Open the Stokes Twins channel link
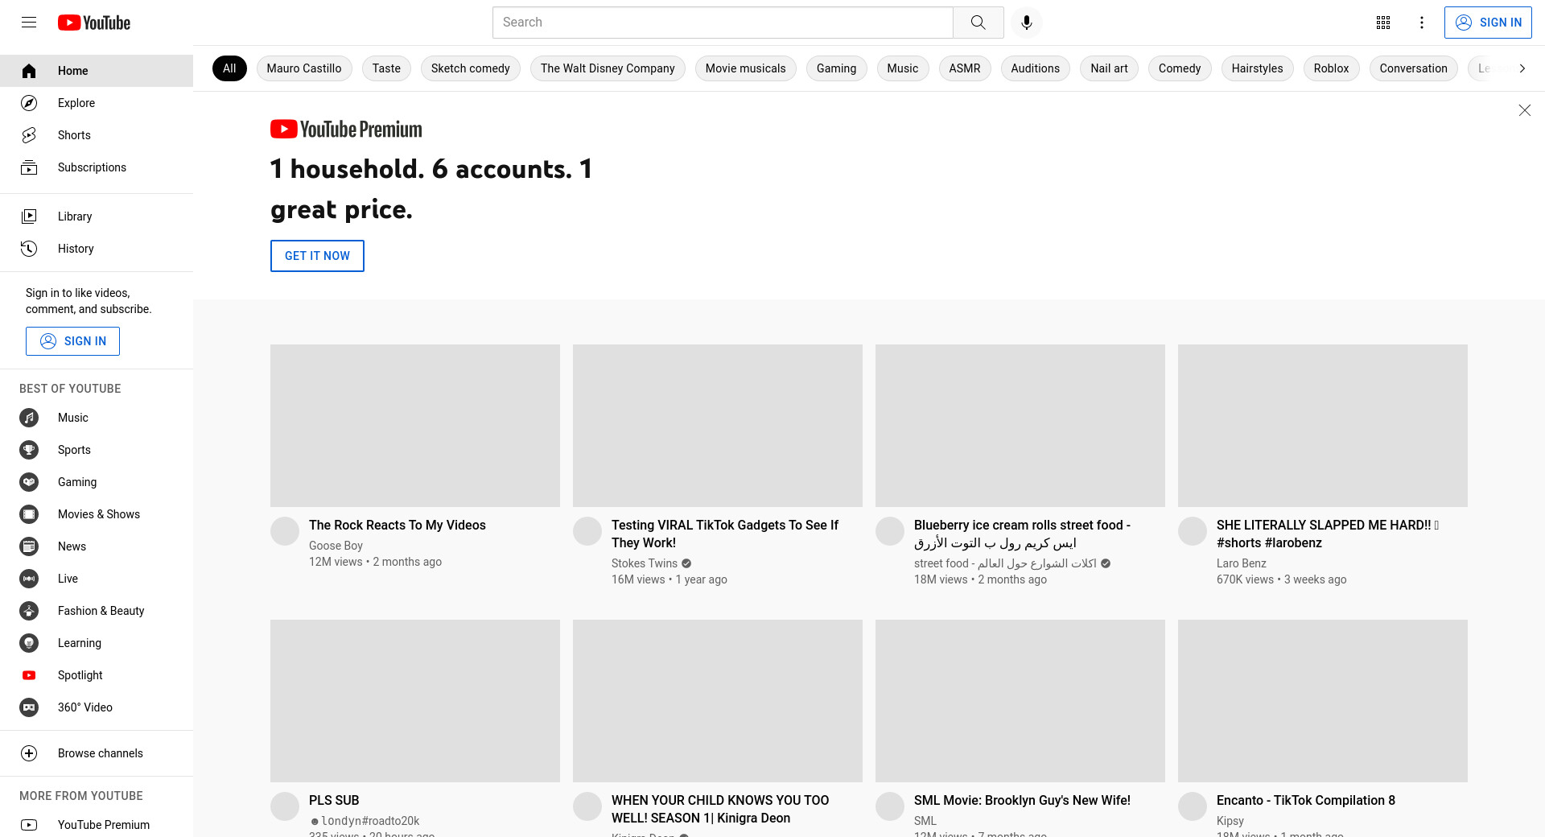Image resolution: width=1545 pixels, height=837 pixels. pyautogui.click(x=645, y=563)
